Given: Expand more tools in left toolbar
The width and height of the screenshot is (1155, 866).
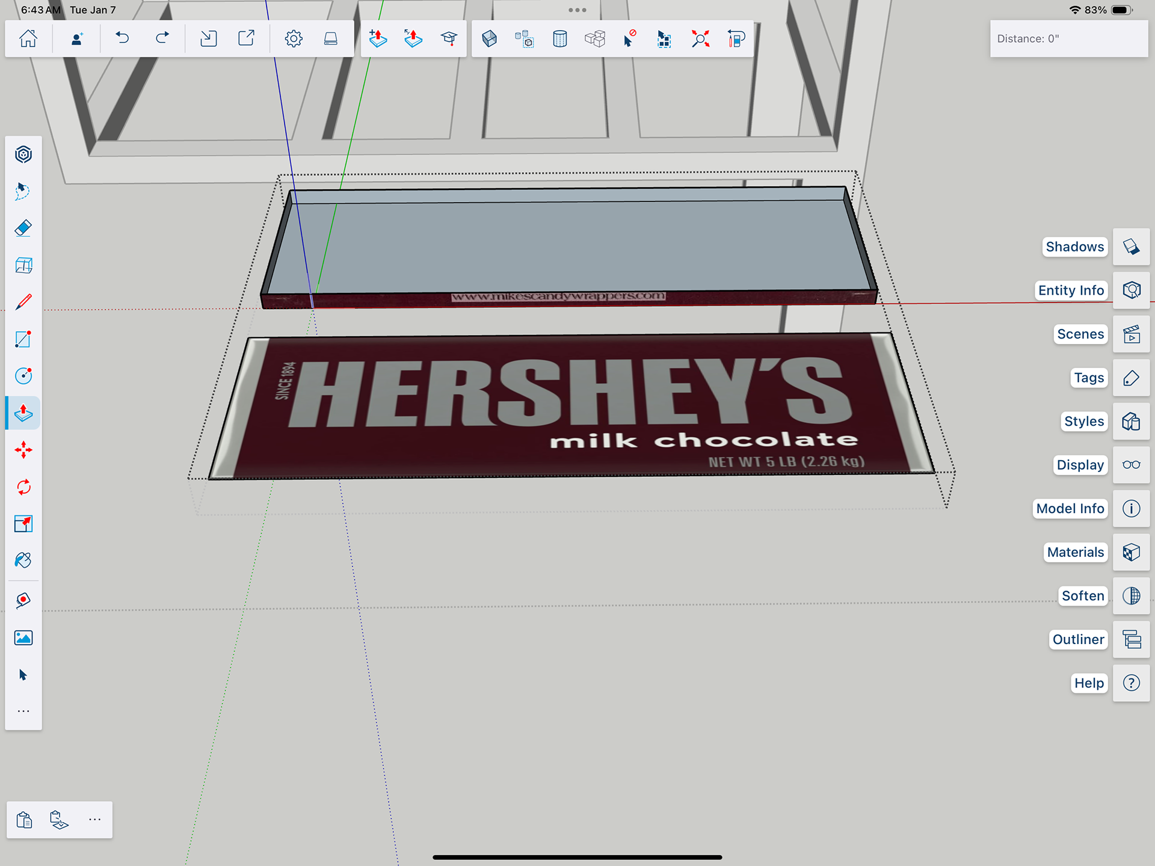Looking at the screenshot, I should tap(23, 711).
